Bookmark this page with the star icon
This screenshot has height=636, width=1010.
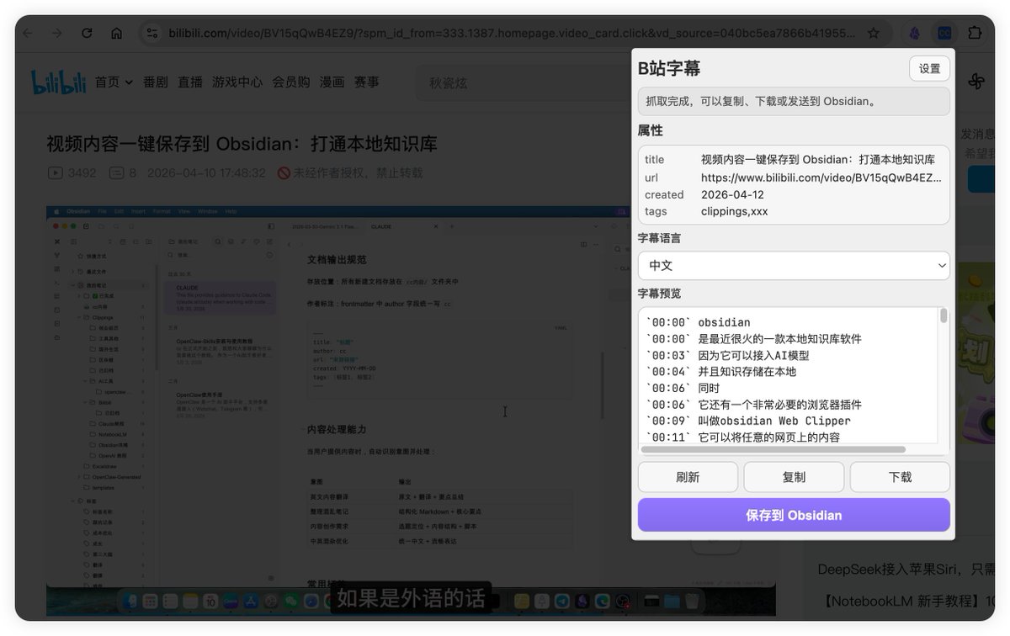click(874, 33)
